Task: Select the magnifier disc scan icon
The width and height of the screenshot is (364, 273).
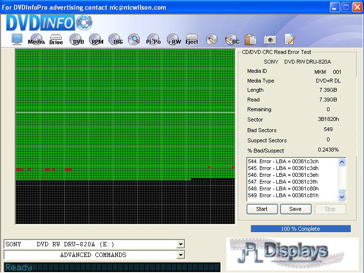Action: coord(134,39)
